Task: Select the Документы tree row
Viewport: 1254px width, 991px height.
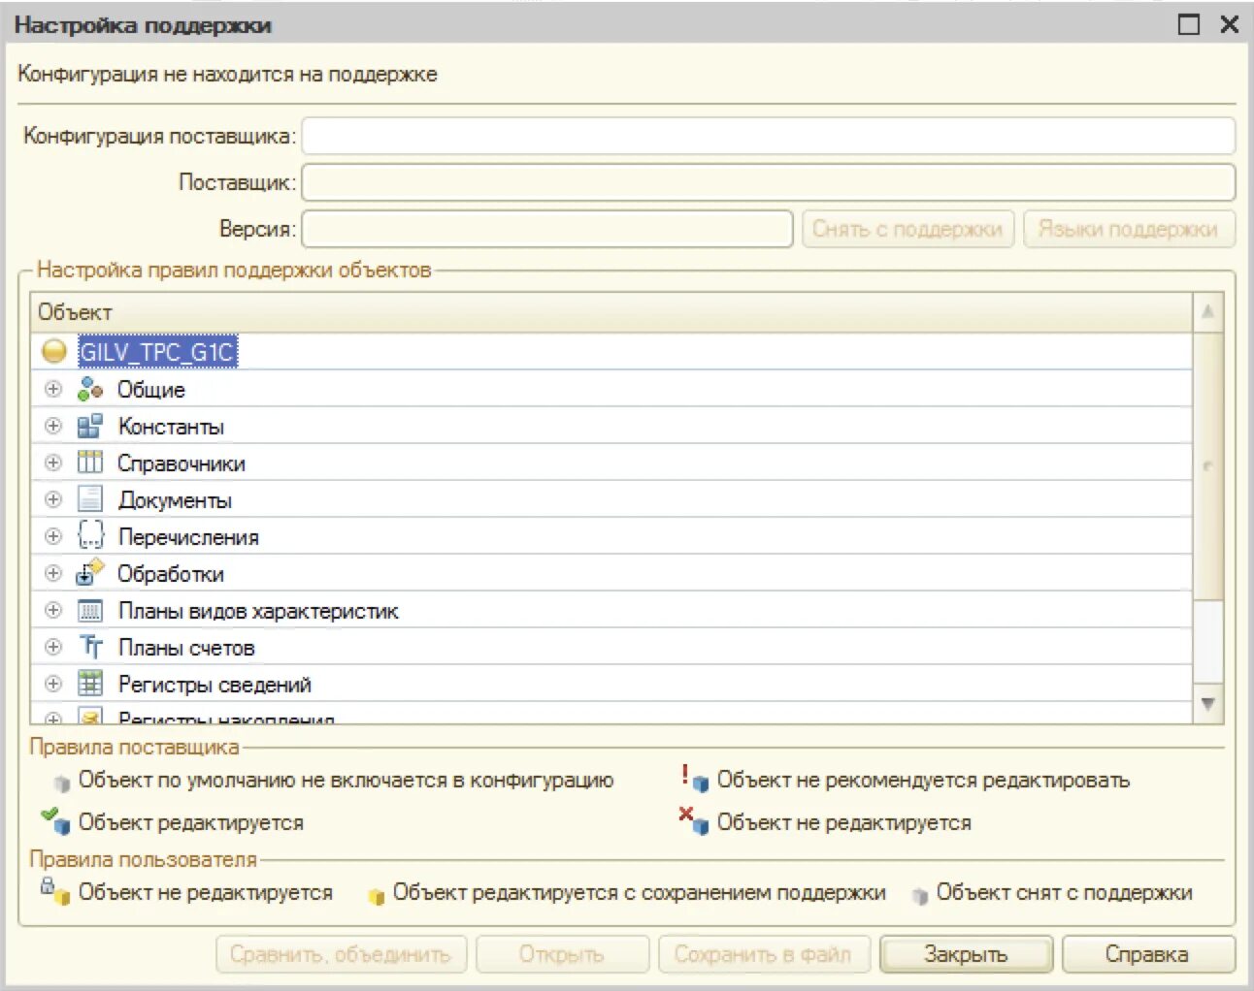Action: point(611,499)
